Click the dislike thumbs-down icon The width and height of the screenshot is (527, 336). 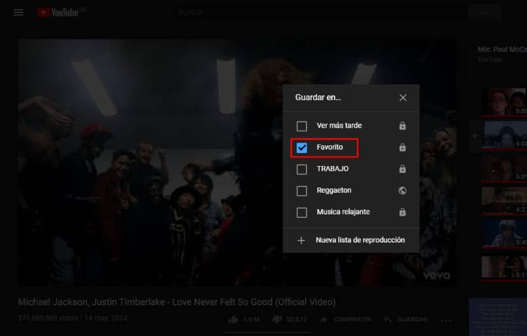click(x=277, y=320)
